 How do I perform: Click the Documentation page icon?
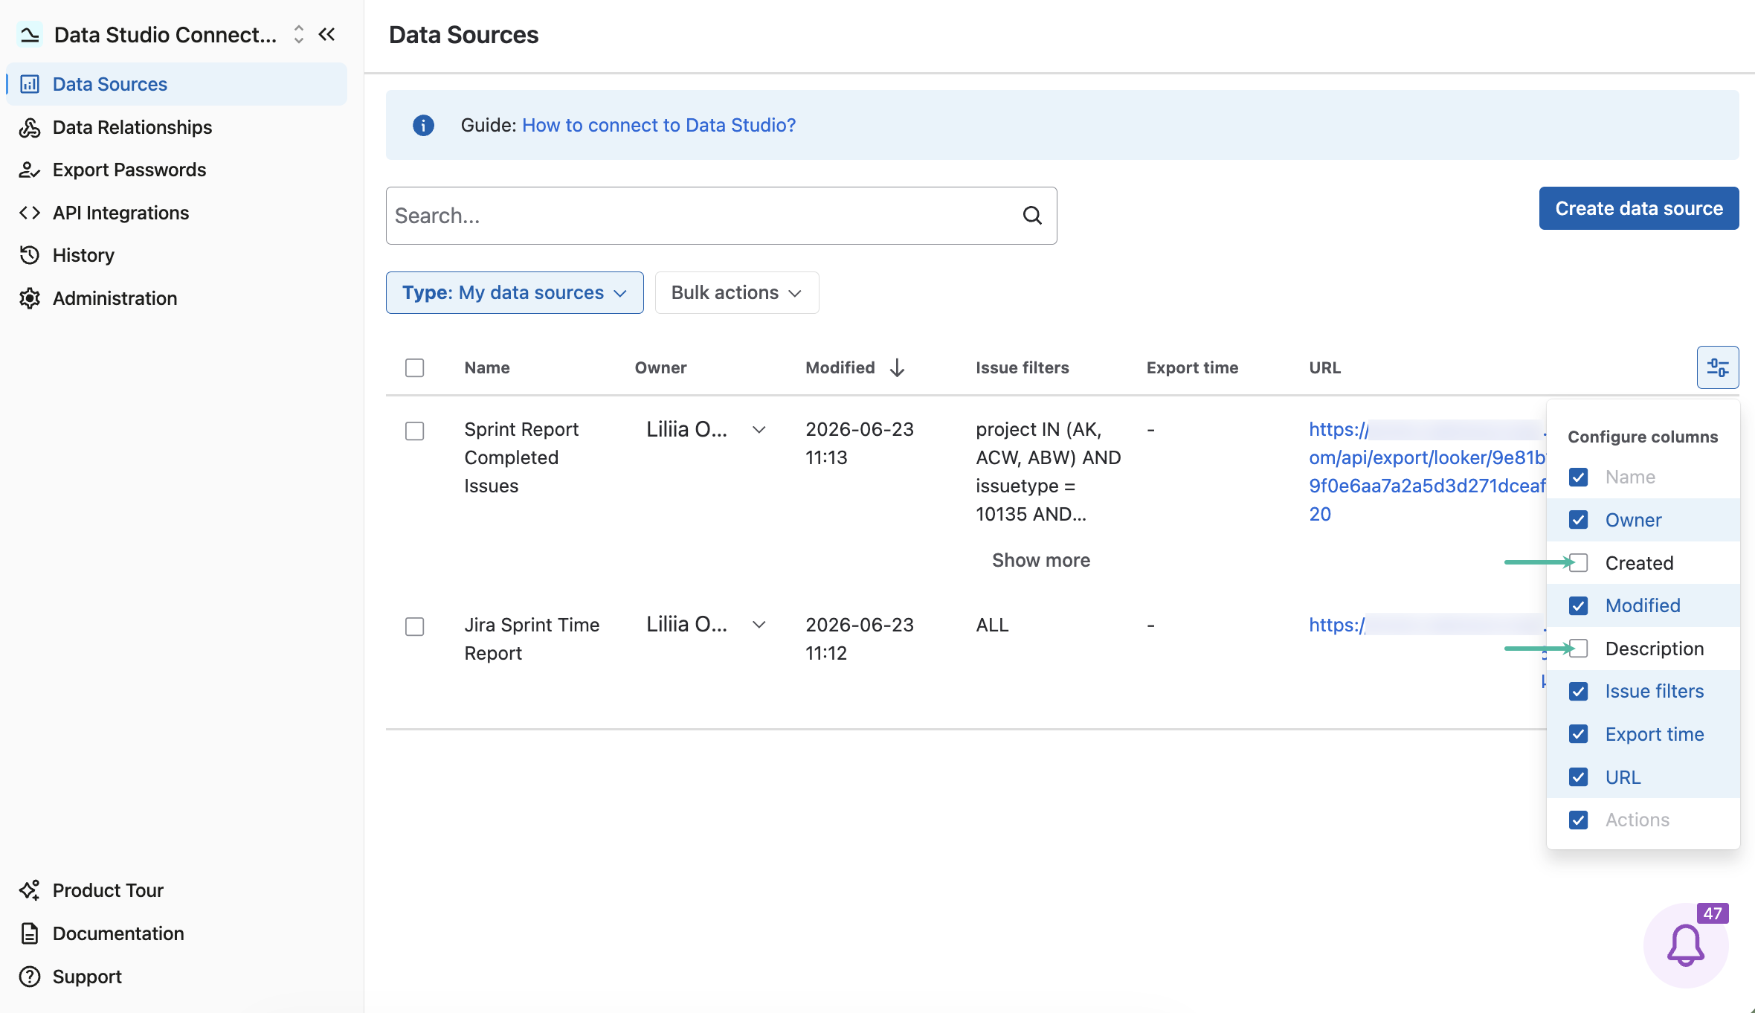coord(30,933)
